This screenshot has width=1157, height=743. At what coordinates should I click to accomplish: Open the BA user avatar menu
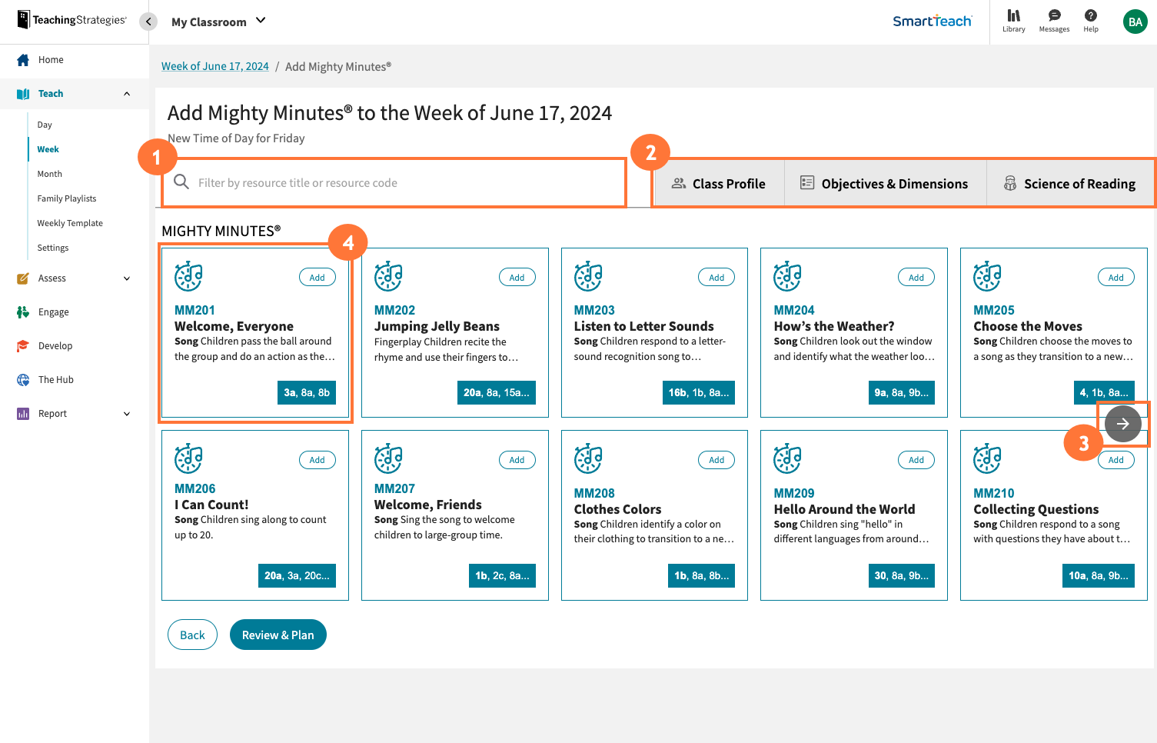tap(1135, 22)
